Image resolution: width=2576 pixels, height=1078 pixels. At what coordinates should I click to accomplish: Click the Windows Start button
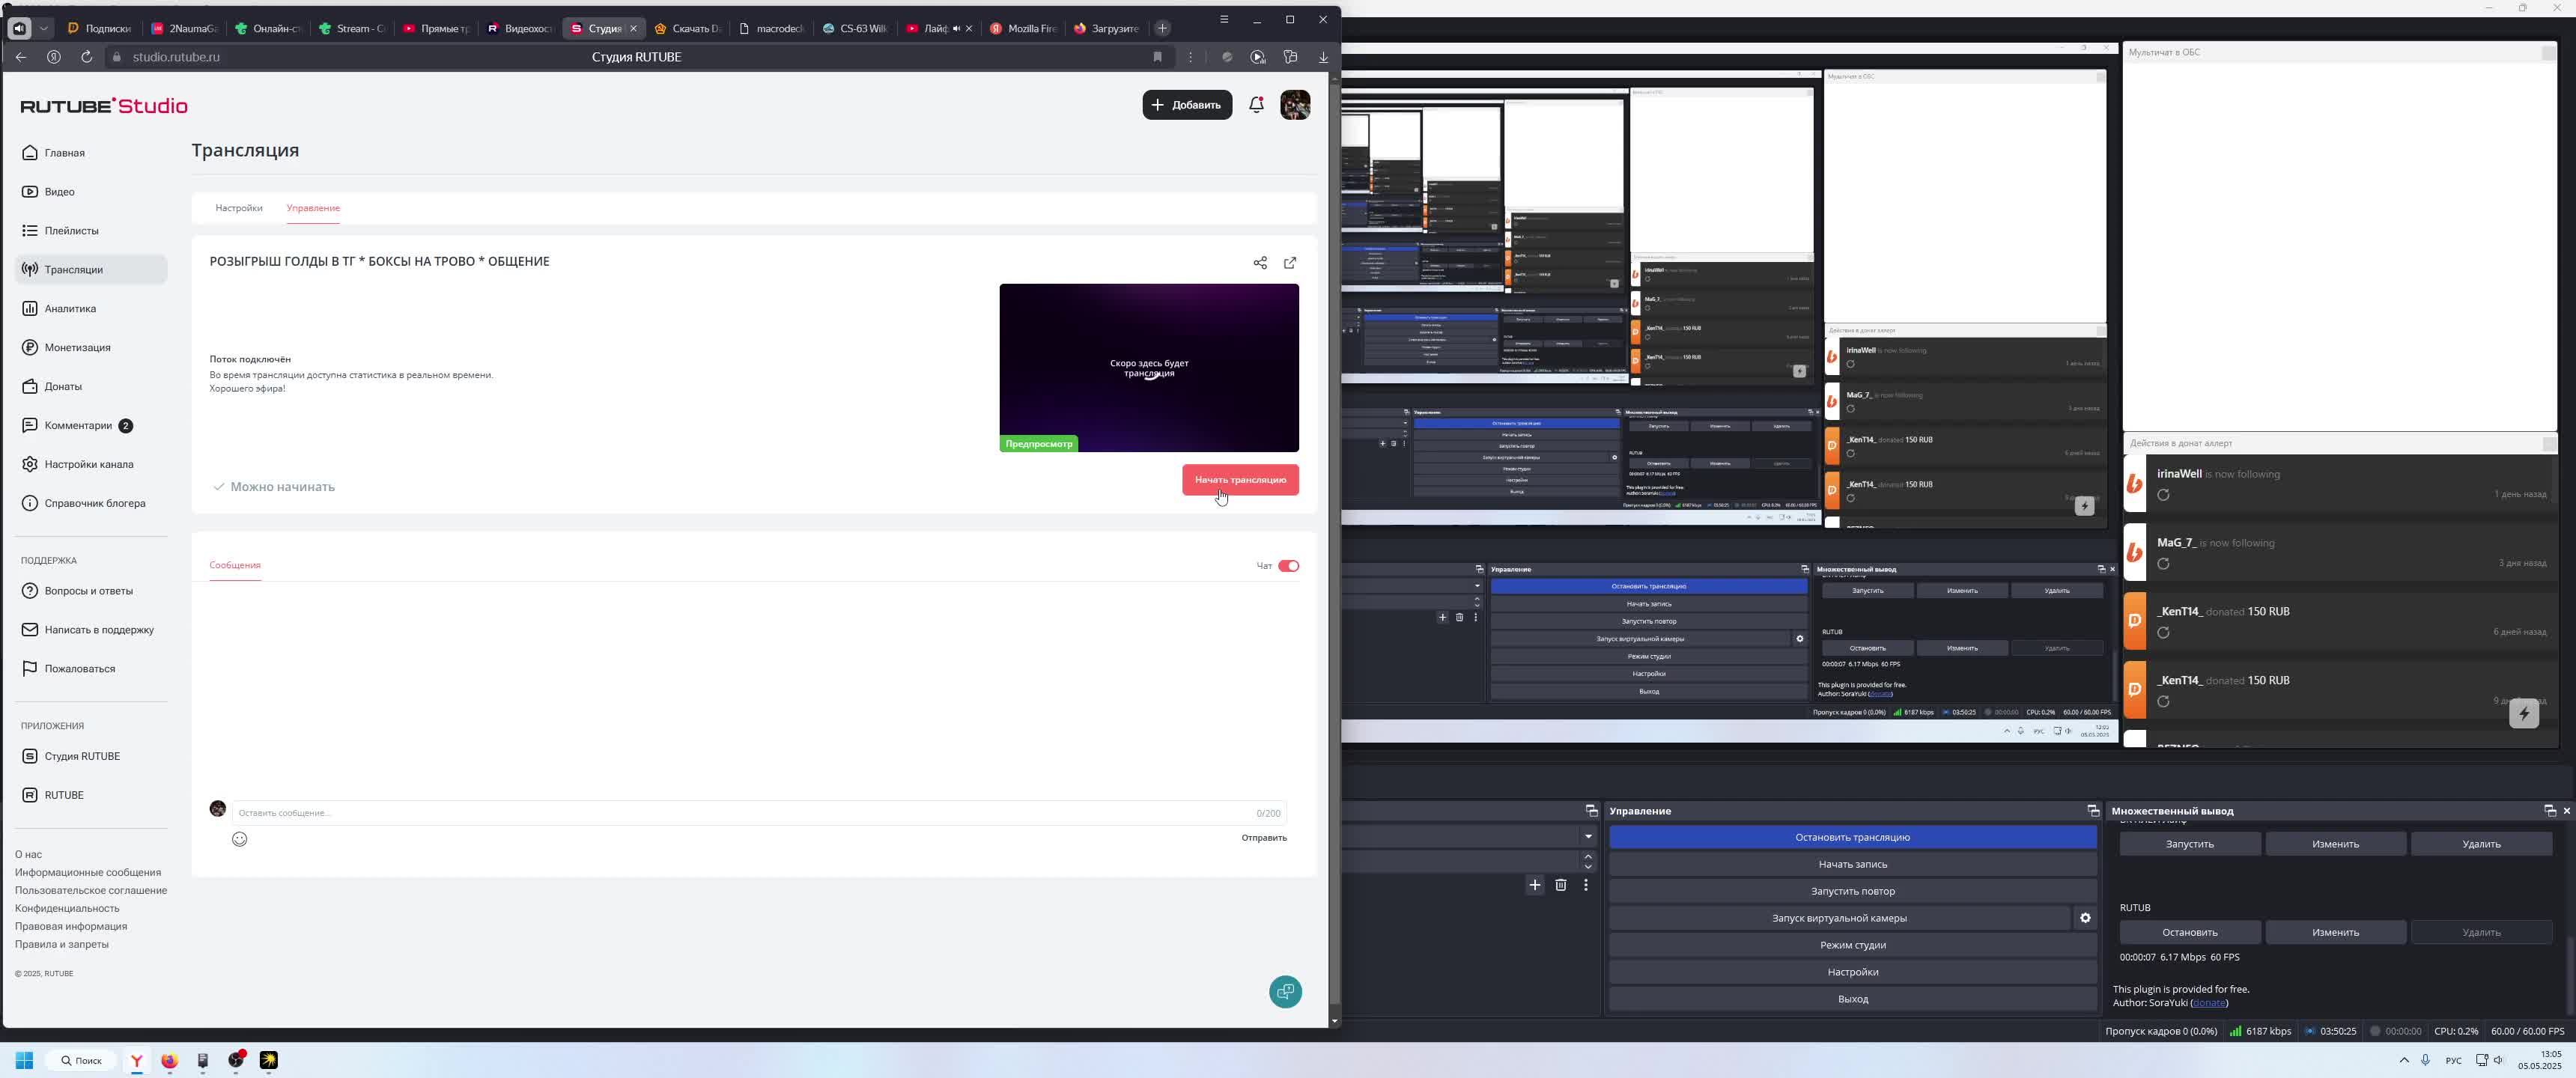25,1060
